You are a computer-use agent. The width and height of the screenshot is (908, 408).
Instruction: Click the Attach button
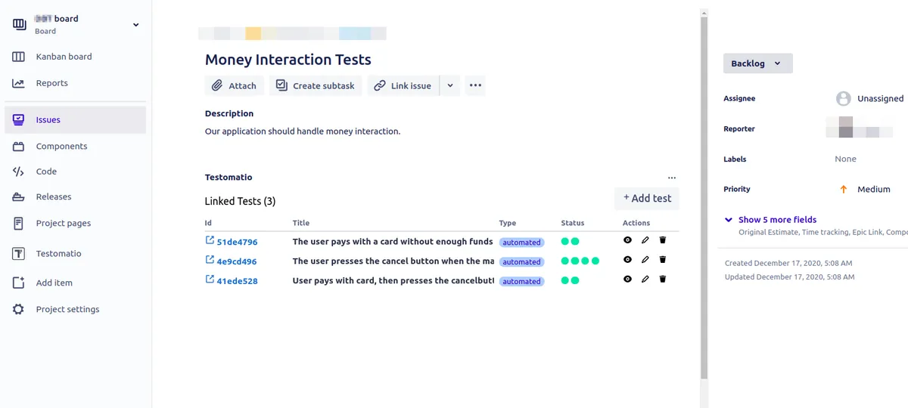coord(235,85)
